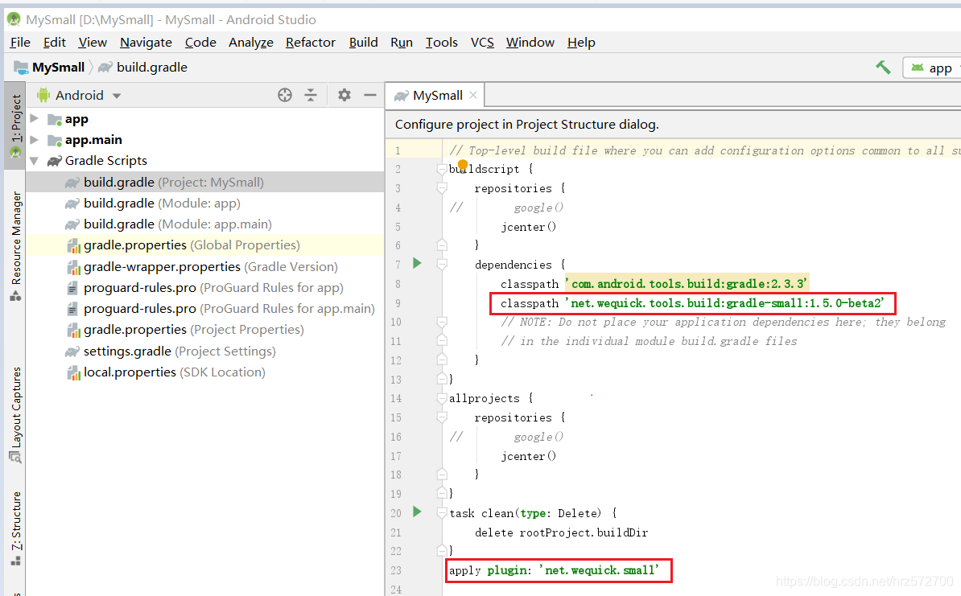
Task: Click line number 23 in the gutter
Action: 396,570
